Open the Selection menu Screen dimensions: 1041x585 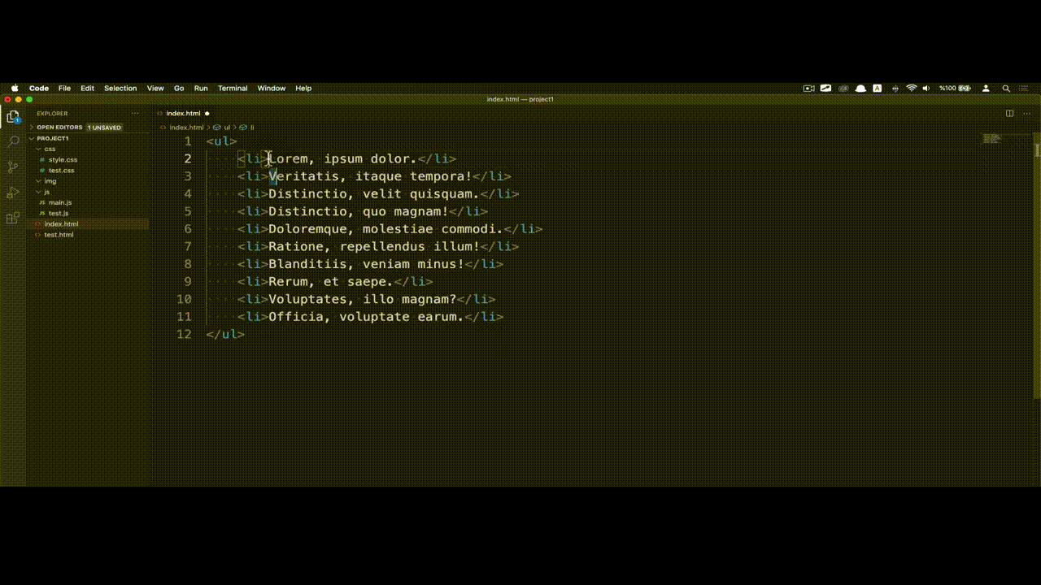tap(120, 88)
